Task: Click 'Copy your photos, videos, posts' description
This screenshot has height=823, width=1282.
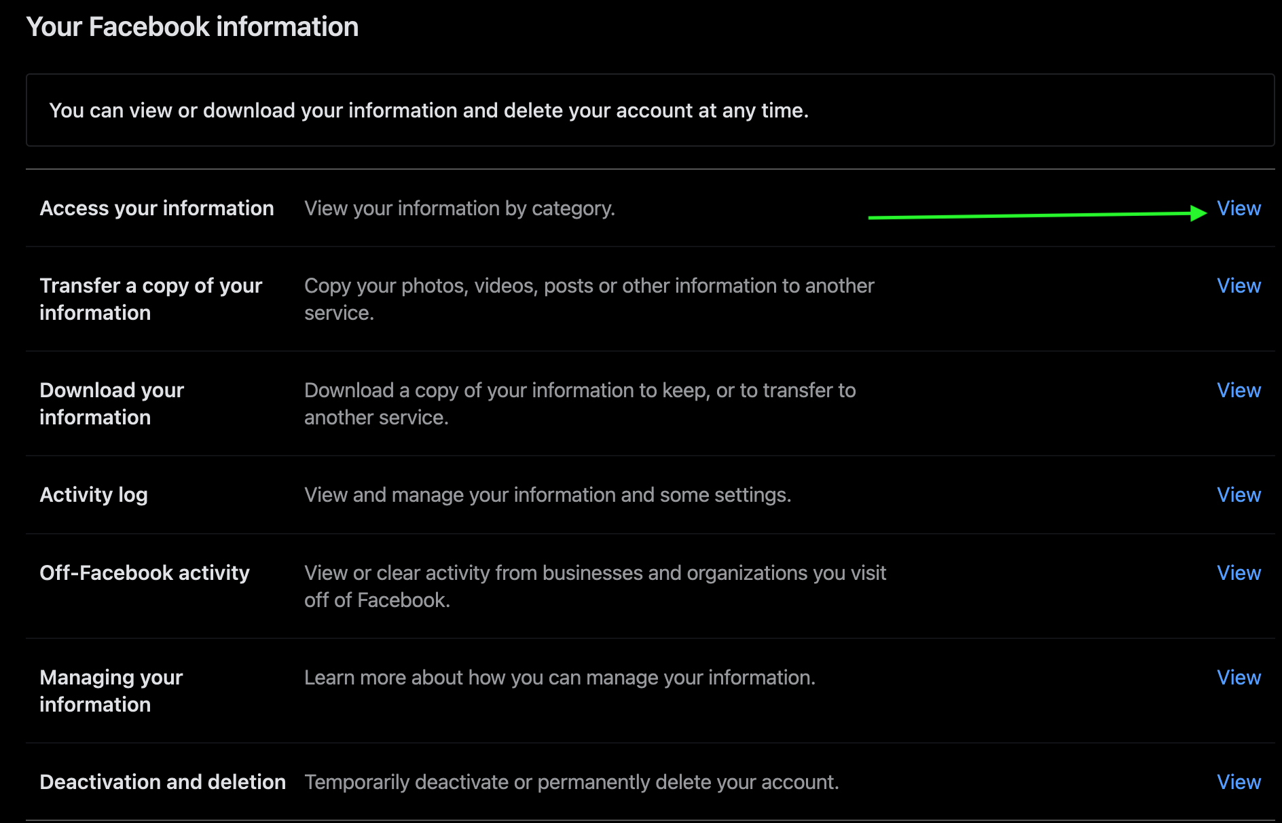Action: [589, 299]
